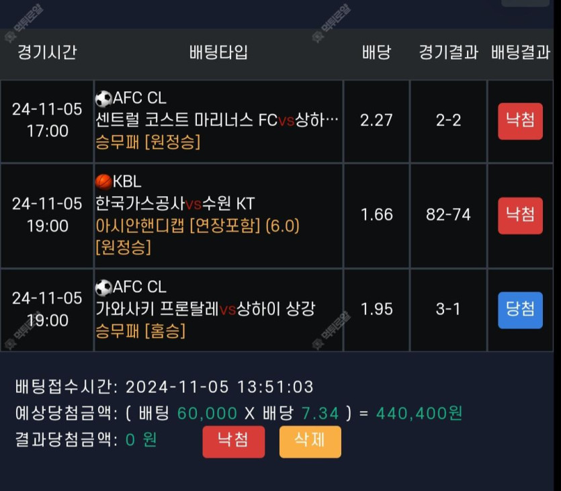Select the 경기결과 column header
The width and height of the screenshot is (561, 491).
(x=448, y=52)
